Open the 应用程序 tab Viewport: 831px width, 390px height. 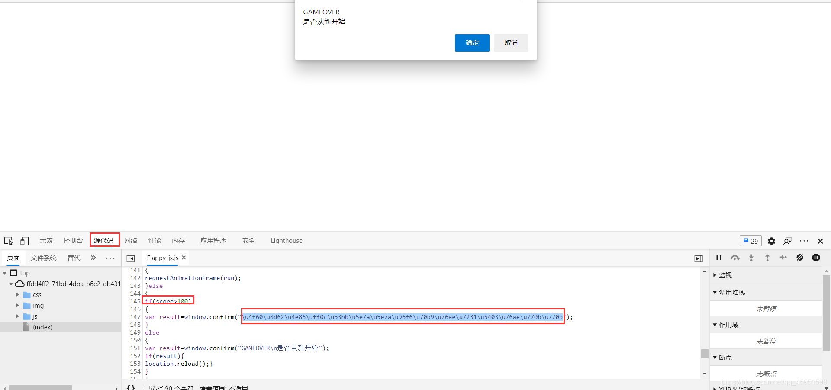click(213, 241)
